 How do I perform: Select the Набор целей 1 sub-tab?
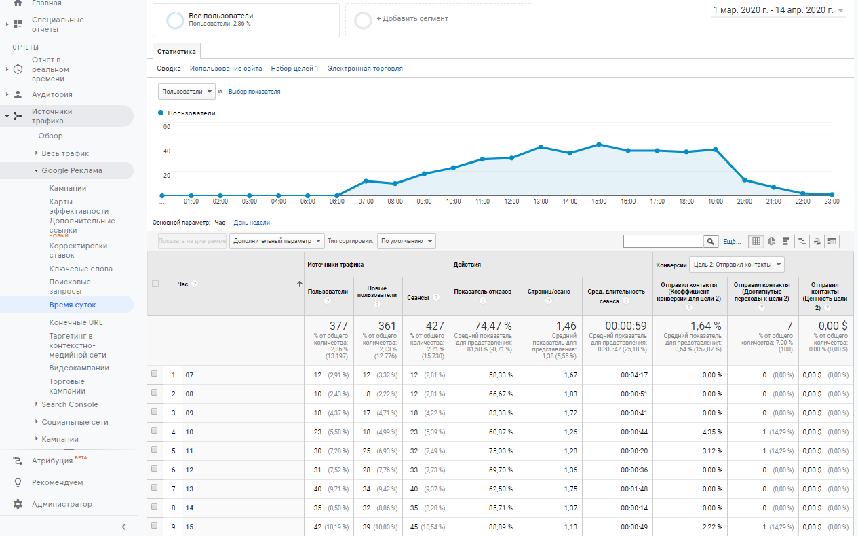[x=294, y=69]
